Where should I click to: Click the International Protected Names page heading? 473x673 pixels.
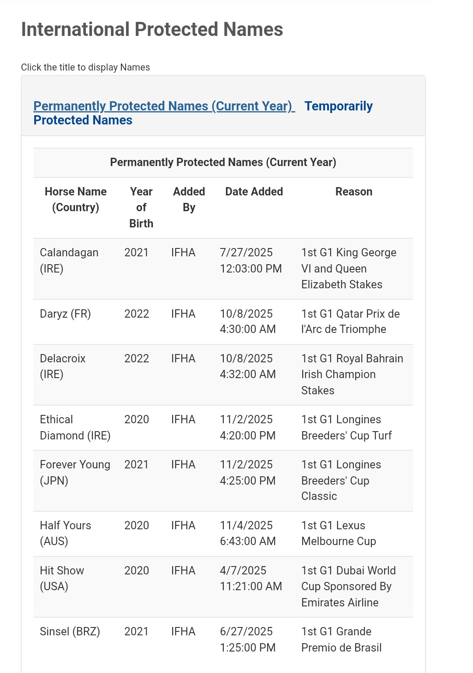pos(152,29)
